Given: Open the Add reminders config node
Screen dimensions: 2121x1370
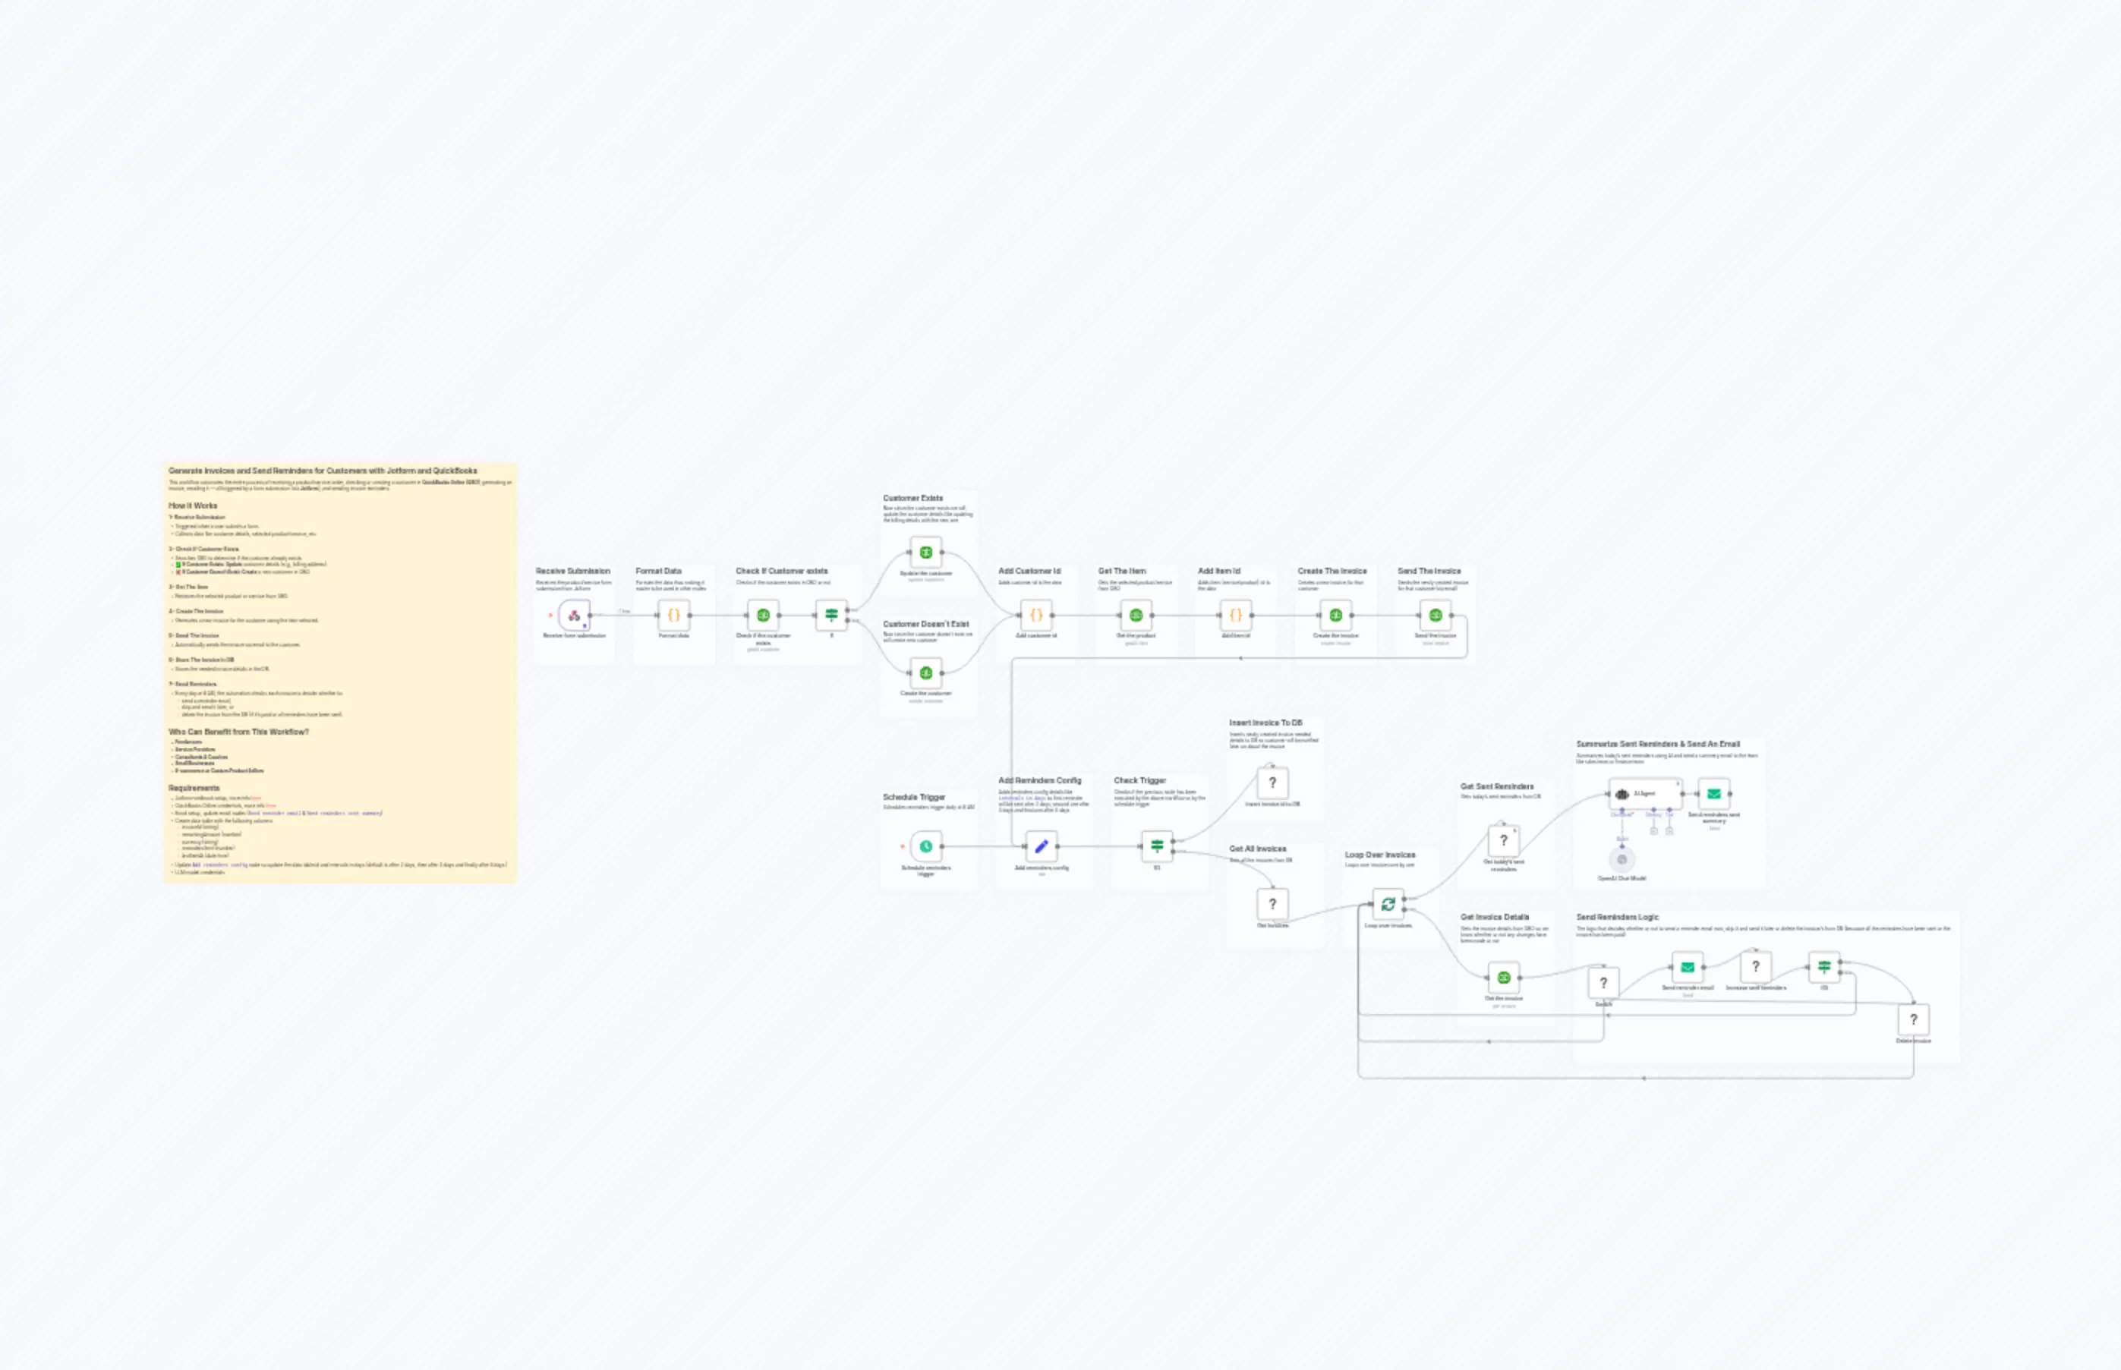Looking at the screenshot, I should 1043,848.
